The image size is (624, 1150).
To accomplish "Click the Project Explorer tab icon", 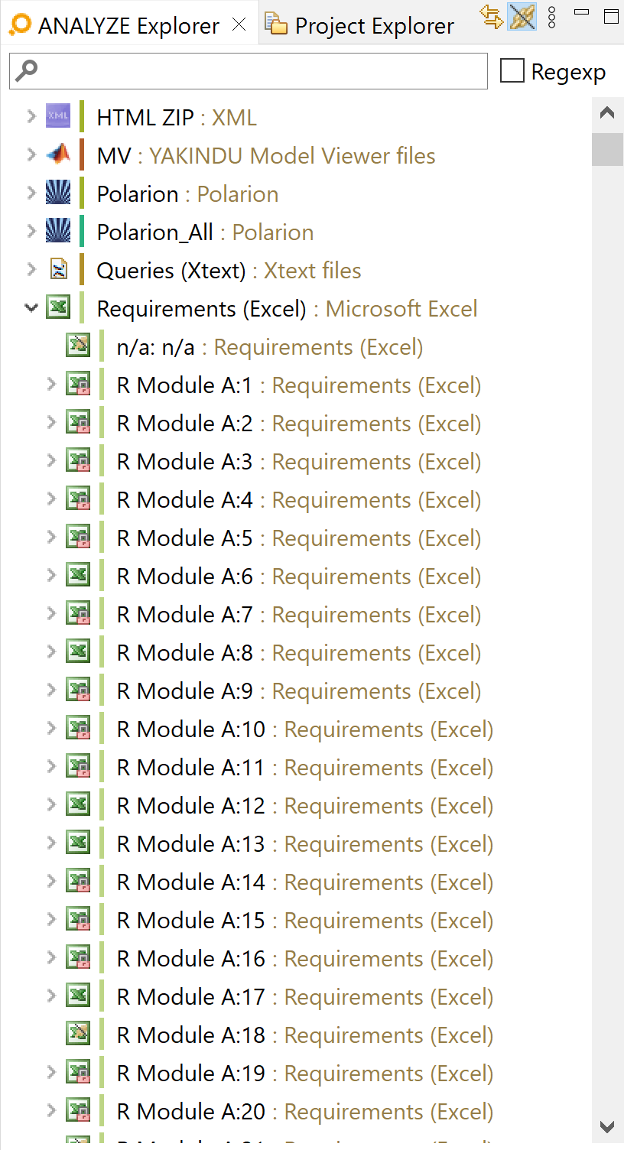I will tap(276, 24).
